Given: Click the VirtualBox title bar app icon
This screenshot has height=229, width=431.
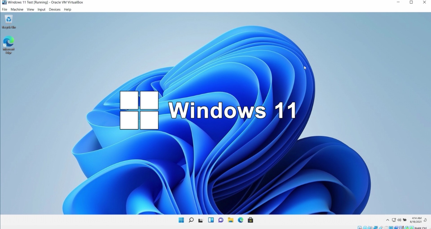Looking at the screenshot, I should point(4,3).
